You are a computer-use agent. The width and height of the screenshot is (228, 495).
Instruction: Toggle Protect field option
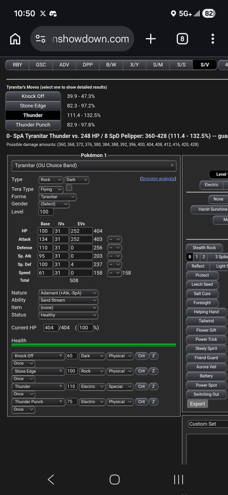coord(202,275)
